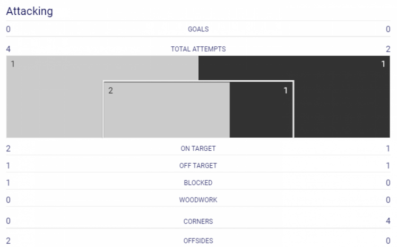Click the left offsides value 2
The width and height of the screenshot is (397, 247).
[8, 241]
